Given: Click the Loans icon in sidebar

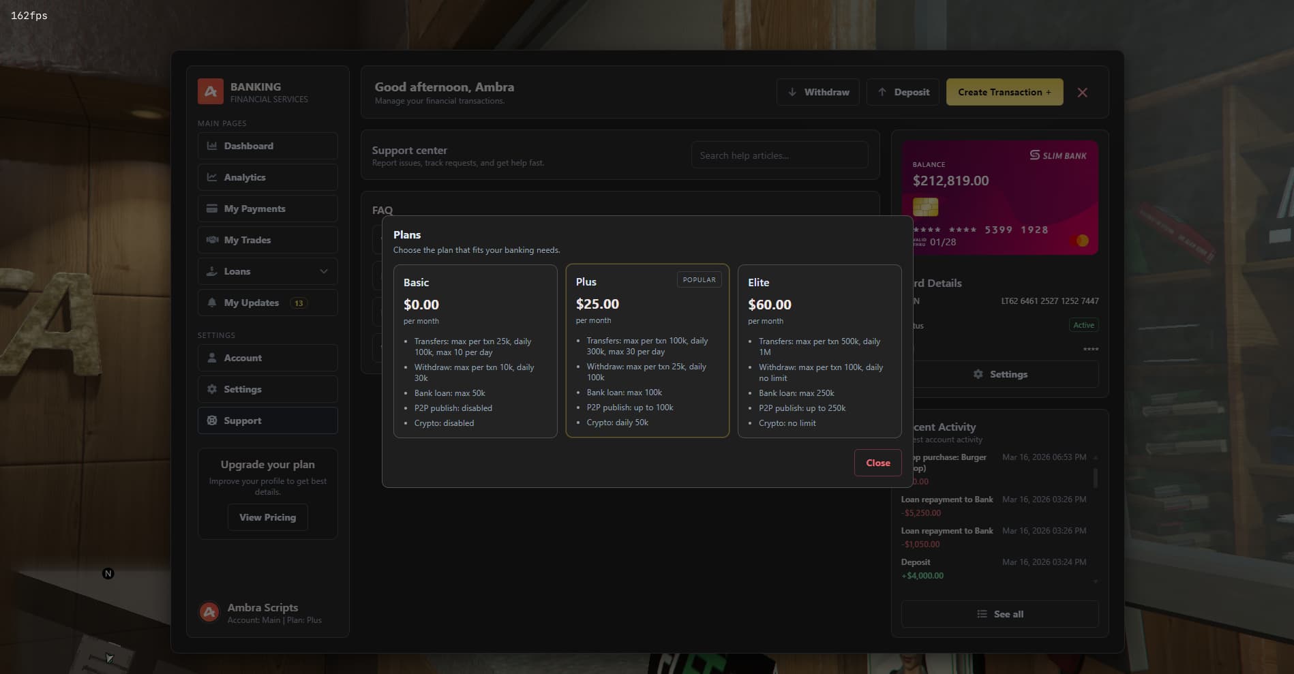Looking at the screenshot, I should tap(212, 271).
